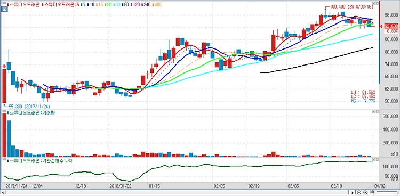Click the 2017/11/24 date label
Screen dimensions: 400x196
click(17, 186)
